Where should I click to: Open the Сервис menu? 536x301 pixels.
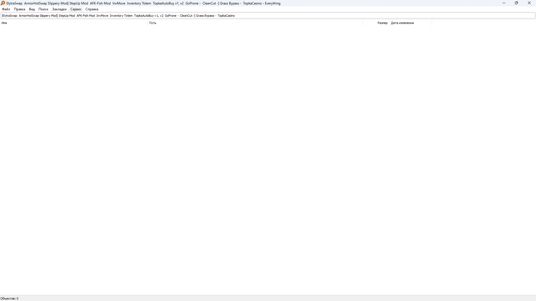pyautogui.click(x=76, y=9)
